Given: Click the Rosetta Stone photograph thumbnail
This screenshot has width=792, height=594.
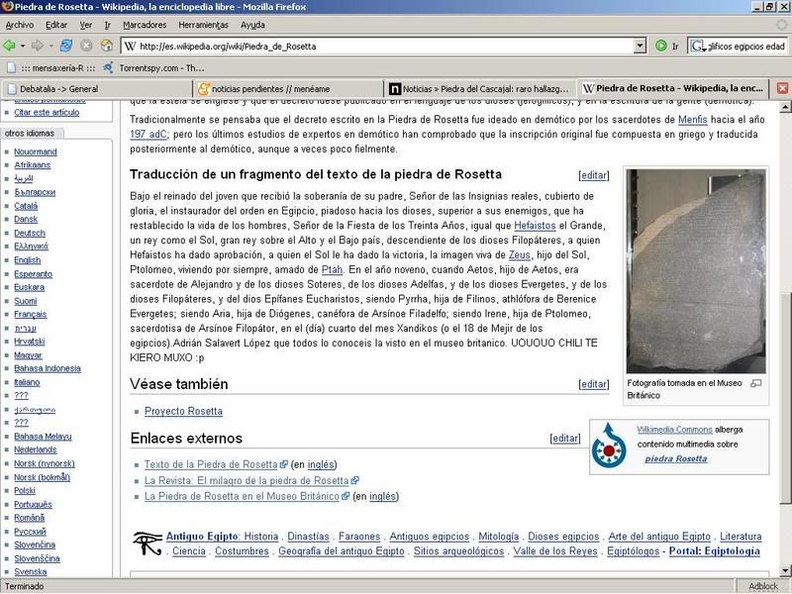Looking at the screenshot, I should [x=696, y=271].
